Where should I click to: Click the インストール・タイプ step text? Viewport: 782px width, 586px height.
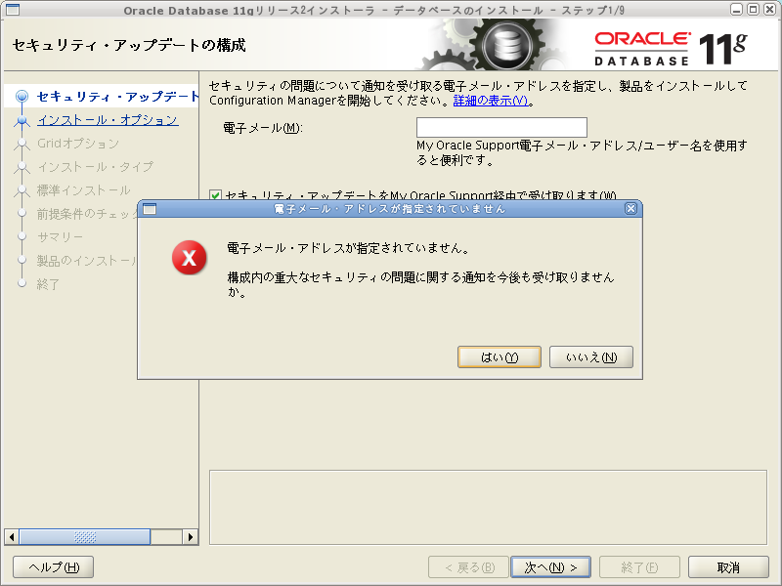point(95,167)
